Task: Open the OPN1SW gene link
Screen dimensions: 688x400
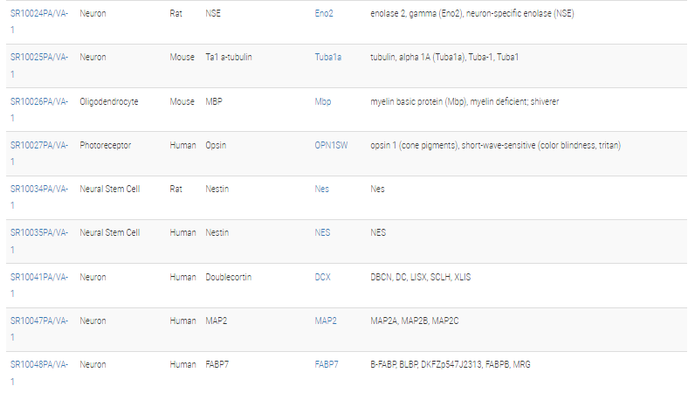Action: (x=331, y=145)
